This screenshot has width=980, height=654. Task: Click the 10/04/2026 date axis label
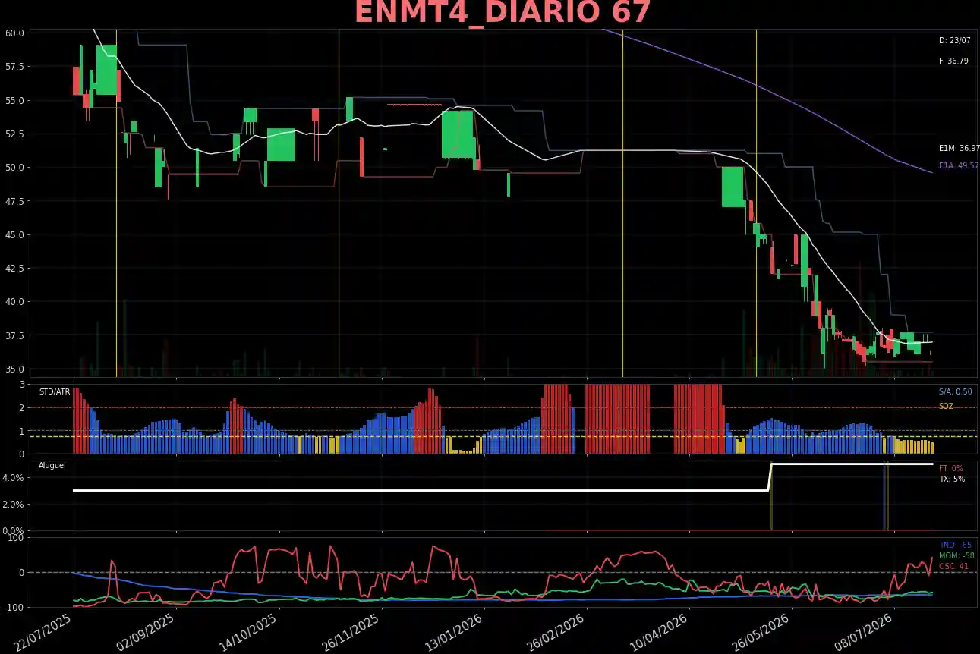point(657,632)
